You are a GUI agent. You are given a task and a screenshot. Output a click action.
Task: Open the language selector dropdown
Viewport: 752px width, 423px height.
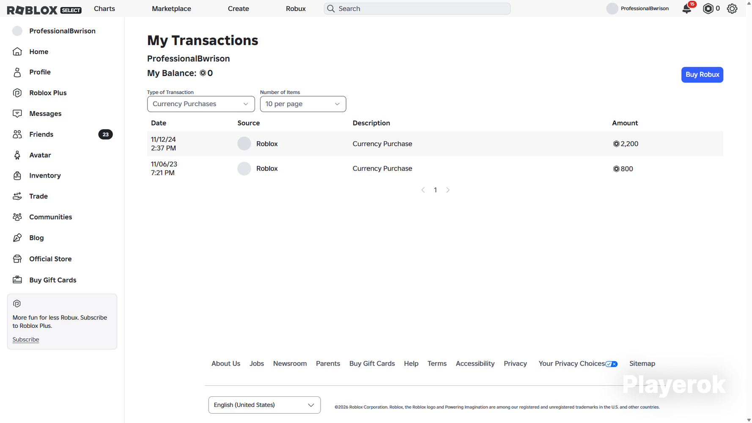click(264, 405)
